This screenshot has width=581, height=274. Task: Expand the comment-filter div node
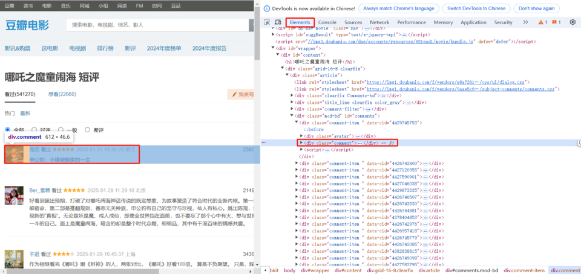click(x=292, y=109)
